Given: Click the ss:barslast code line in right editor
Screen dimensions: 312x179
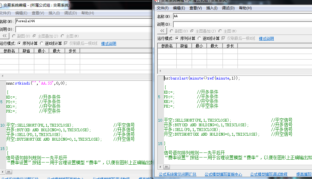Looking at the screenshot, I should (202, 78).
